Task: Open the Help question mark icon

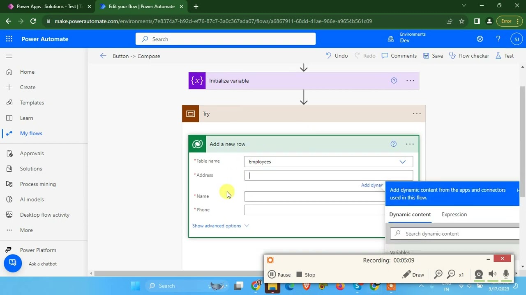Action: [x=498, y=39]
